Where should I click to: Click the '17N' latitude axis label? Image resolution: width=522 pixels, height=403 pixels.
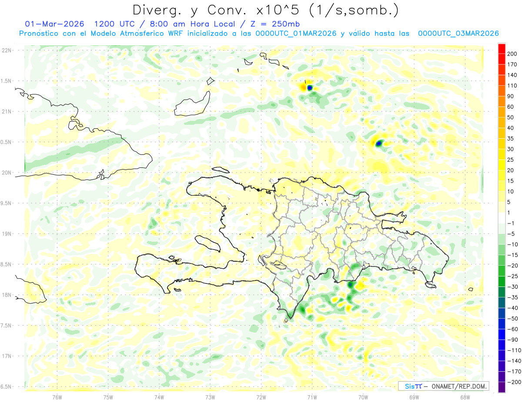(6, 356)
